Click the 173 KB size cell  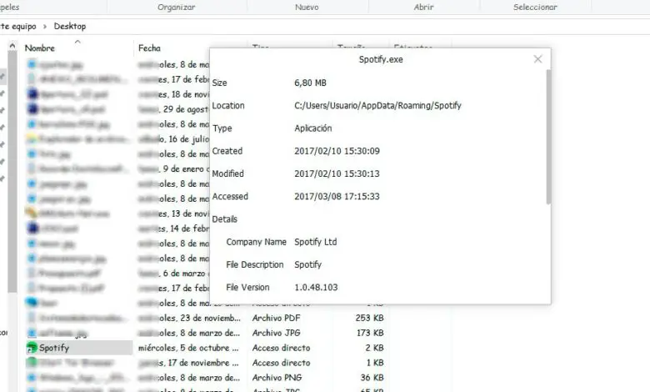(x=370, y=333)
